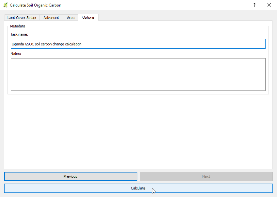The height and width of the screenshot is (197, 277).
Task: Go to the Area tab
Action: pos(71,18)
